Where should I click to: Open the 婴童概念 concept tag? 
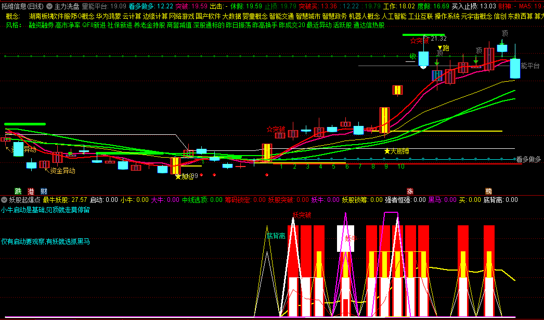coord(255,16)
